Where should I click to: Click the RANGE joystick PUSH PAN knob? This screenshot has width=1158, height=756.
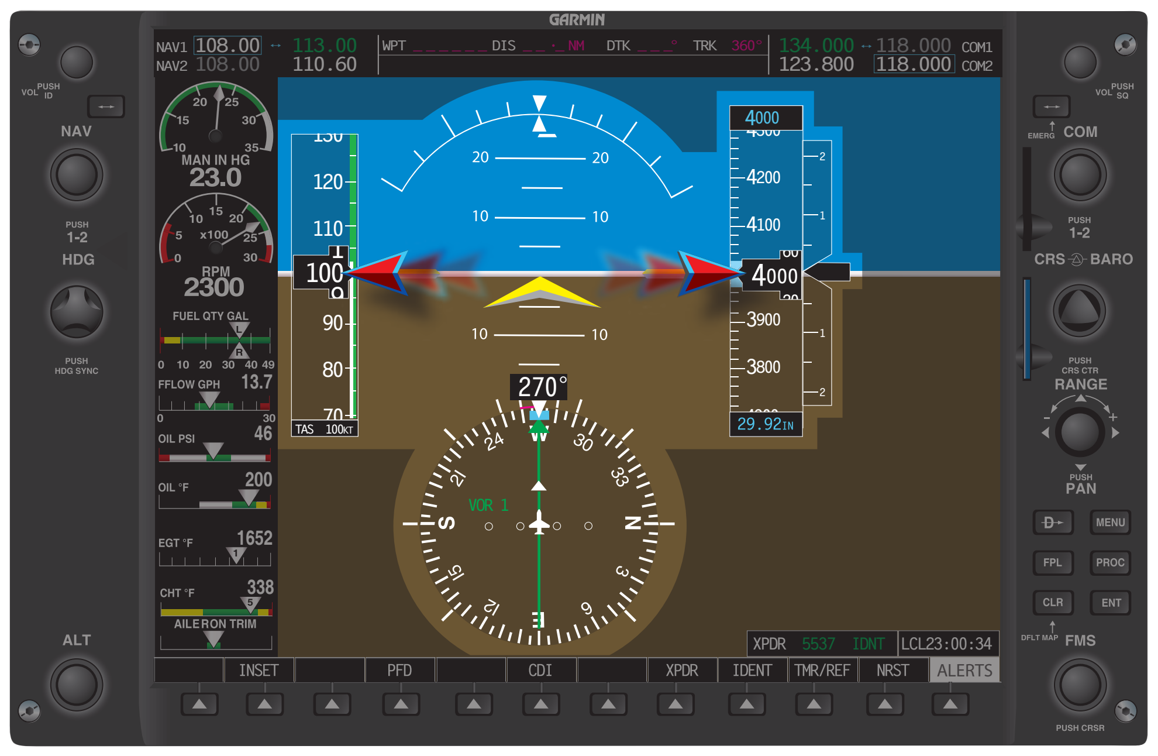pos(1080,432)
